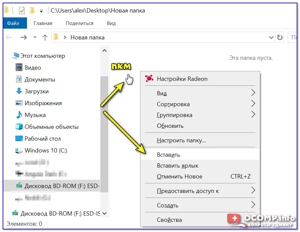Click the Документы document icon
The height and width of the screenshot is (232, 300).
pos(19,79)
